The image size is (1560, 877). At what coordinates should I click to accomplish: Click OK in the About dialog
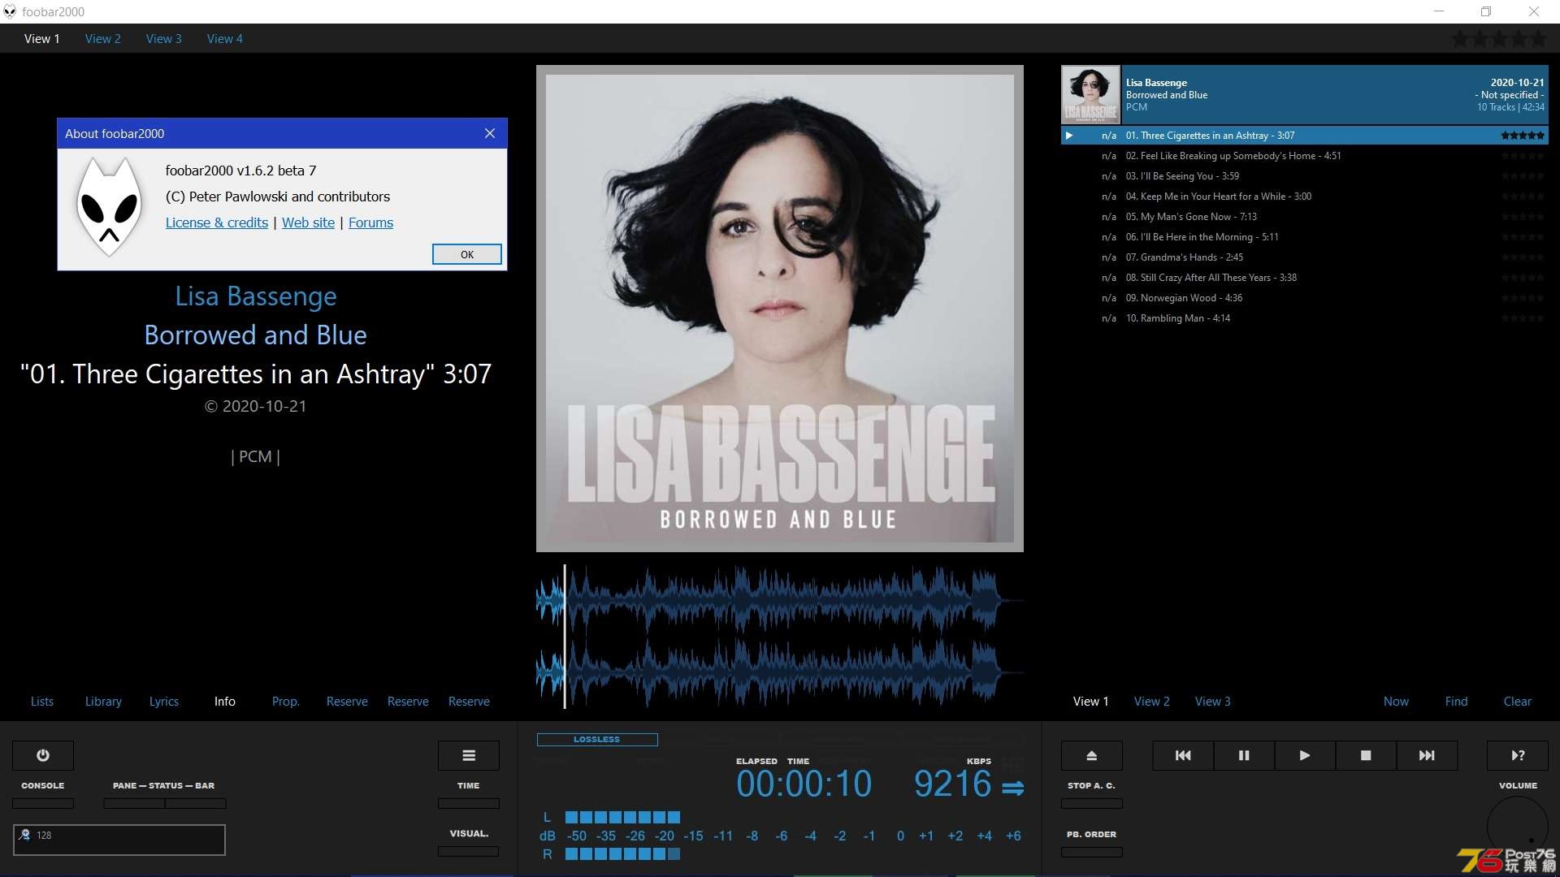click(x=467, y=254)
